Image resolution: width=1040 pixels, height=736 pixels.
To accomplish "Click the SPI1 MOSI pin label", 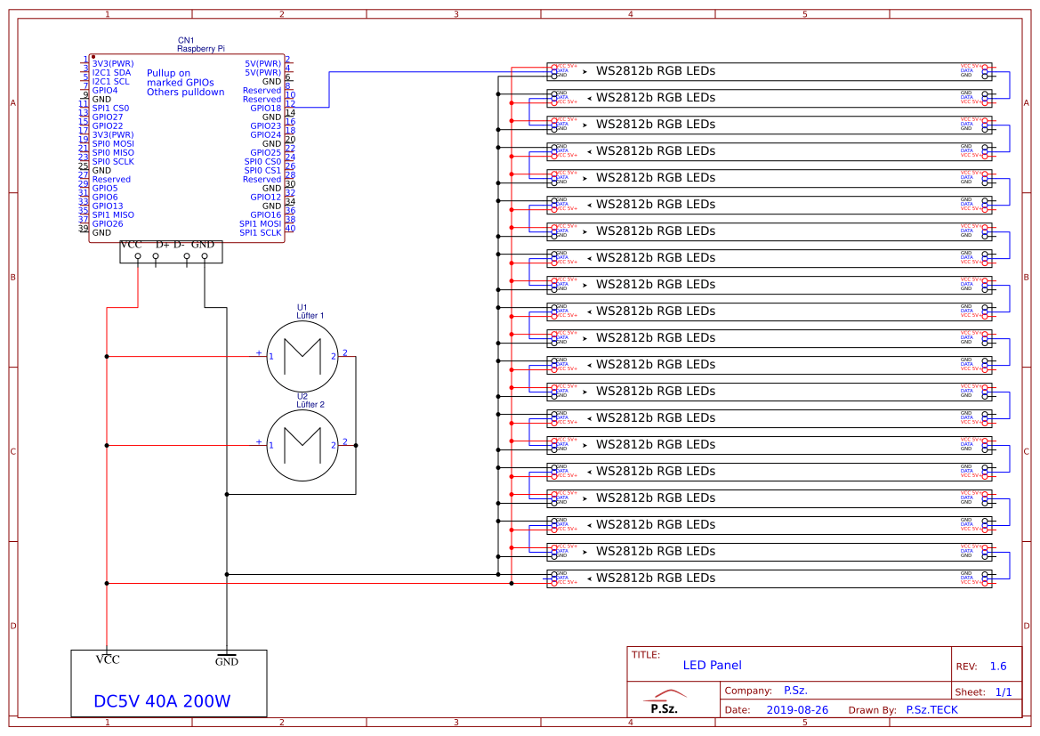I will point(260,223).
